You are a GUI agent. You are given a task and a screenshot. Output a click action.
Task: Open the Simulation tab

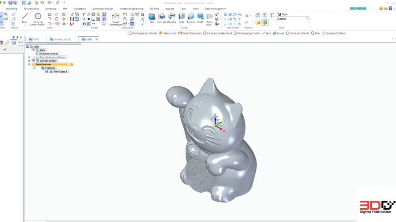(80, 8)
